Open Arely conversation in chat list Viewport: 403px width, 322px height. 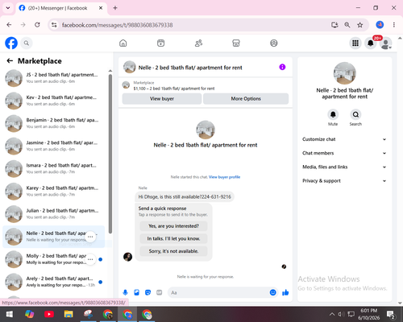point(54,282)
